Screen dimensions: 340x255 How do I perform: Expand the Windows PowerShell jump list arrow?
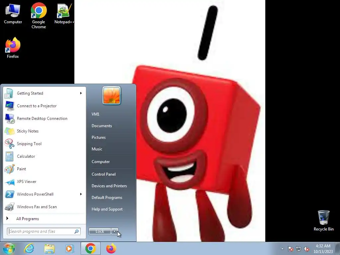[x=81, y=194]
